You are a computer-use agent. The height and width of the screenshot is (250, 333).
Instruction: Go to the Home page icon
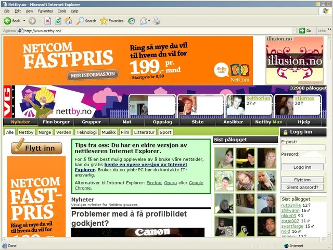68,21
